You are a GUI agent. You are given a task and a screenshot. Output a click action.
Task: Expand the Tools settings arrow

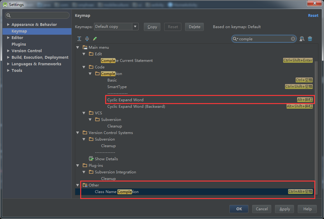8,70
